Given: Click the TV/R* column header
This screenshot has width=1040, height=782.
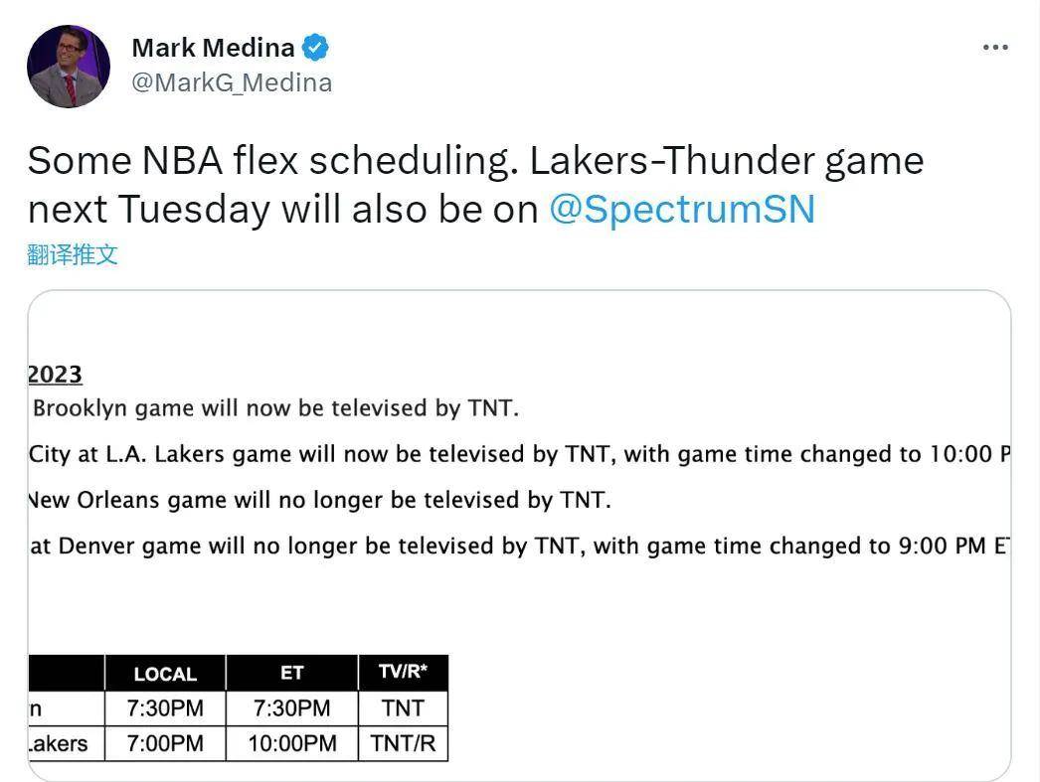Looking at the screenshot, I should (x=404, y=674).
